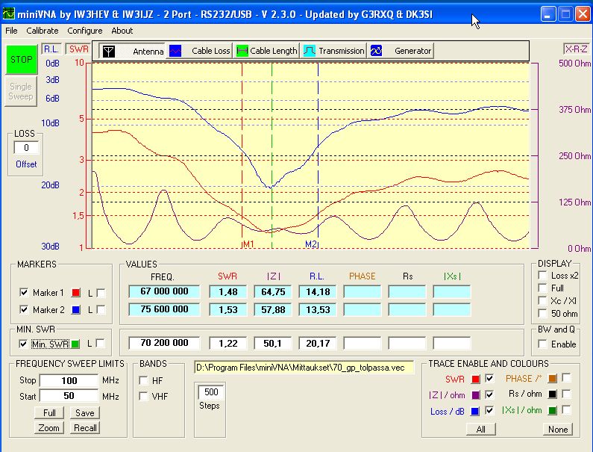
Task: Click the .vec file path field
Action: [x=304, y=368]
